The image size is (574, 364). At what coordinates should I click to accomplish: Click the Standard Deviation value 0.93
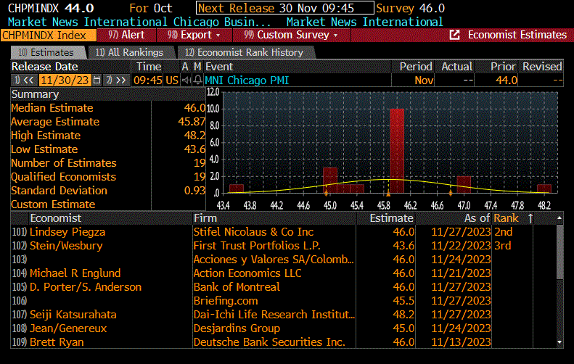(194, 191)
